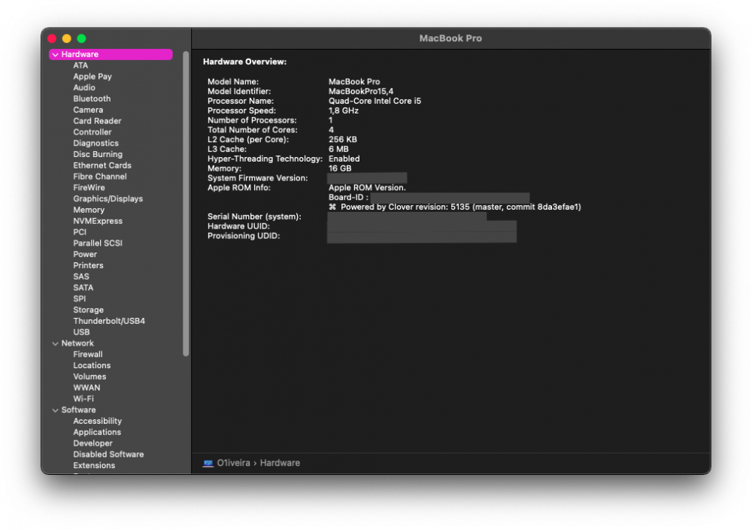Image resolution: width=752 pixels, height=529 pixels.
Task: Click the Memory value 16 GB
Action: click(340, 168)
